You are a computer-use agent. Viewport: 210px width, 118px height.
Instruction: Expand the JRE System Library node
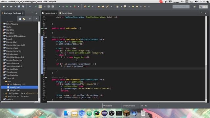(4, 93)
